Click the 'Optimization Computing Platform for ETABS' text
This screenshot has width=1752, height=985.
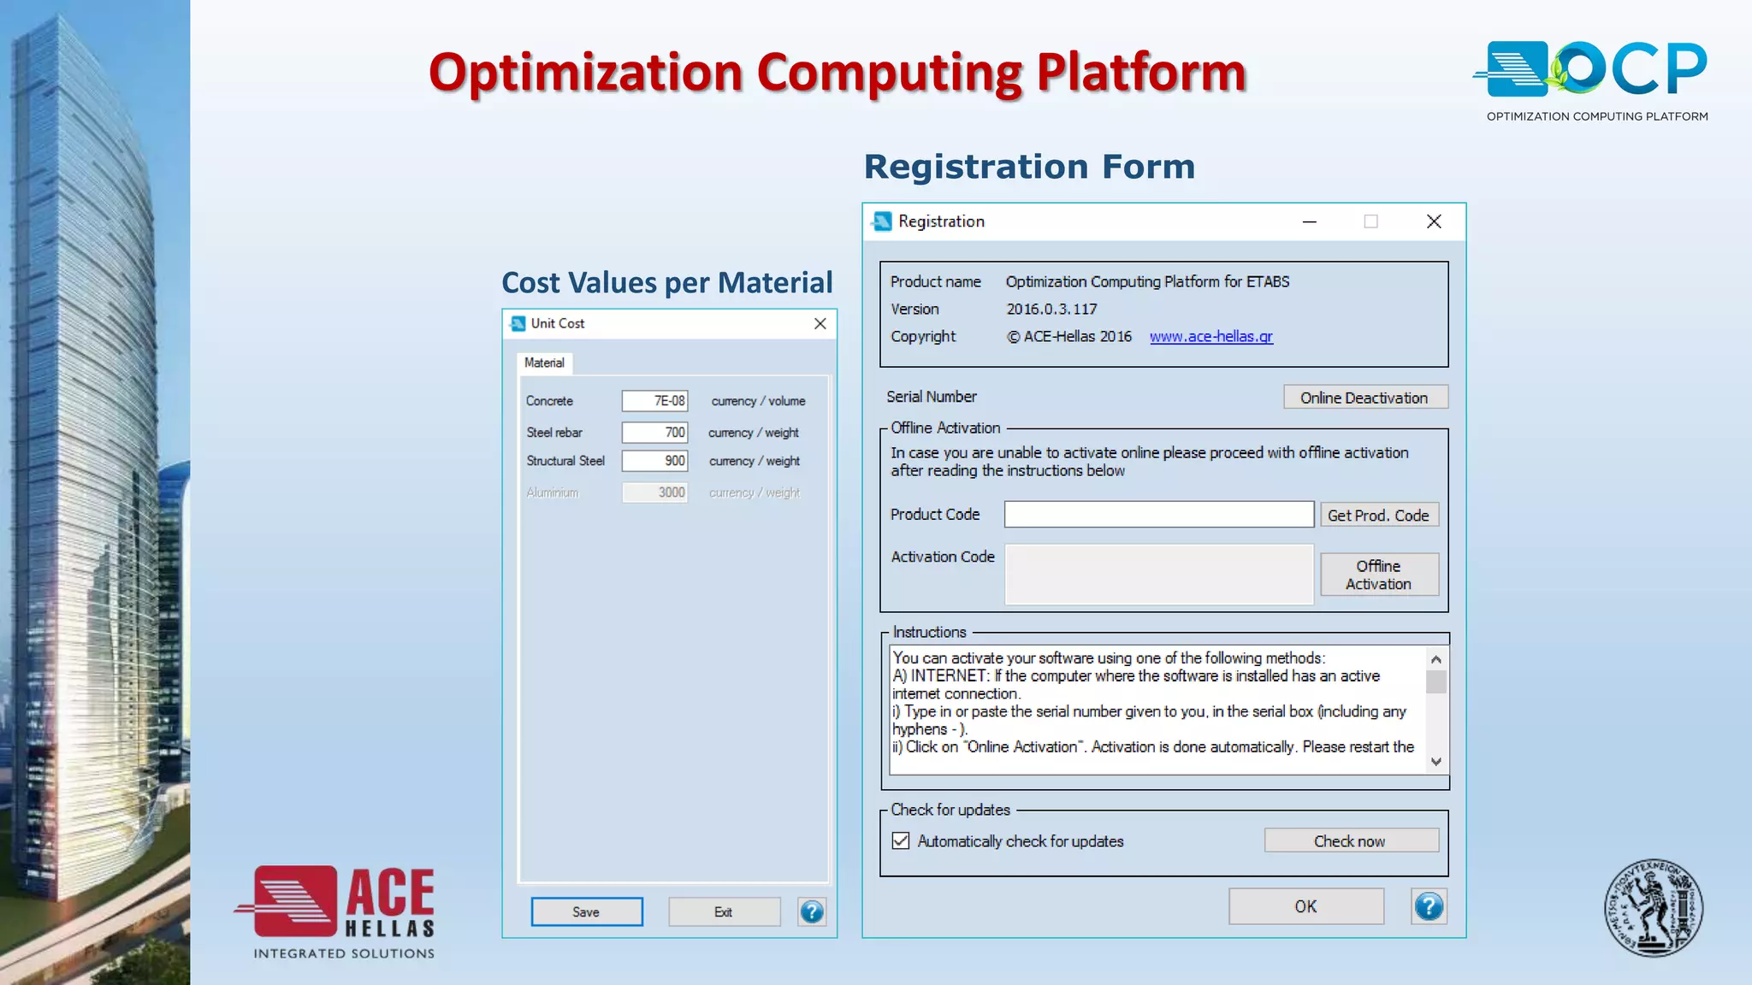click(x=1147, y=282)
